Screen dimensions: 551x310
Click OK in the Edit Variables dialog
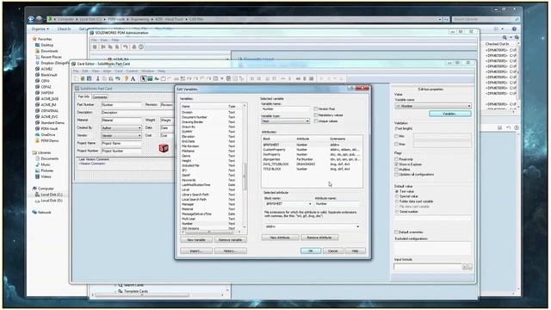click(x=311, y=251)
